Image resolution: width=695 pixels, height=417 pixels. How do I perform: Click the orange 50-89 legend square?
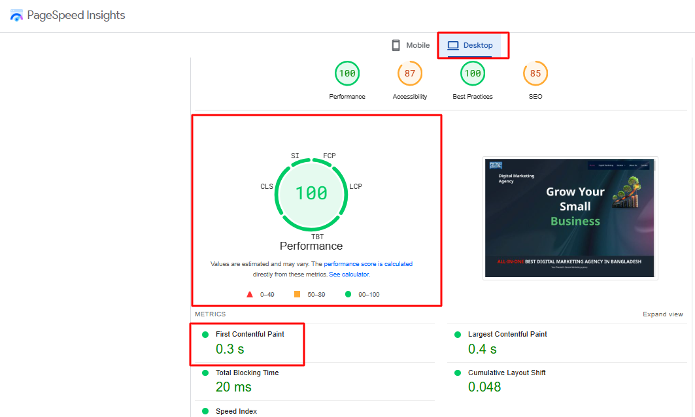pos(297,294)
